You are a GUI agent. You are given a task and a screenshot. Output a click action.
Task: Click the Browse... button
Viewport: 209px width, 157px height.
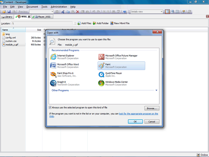click(152, 108)
